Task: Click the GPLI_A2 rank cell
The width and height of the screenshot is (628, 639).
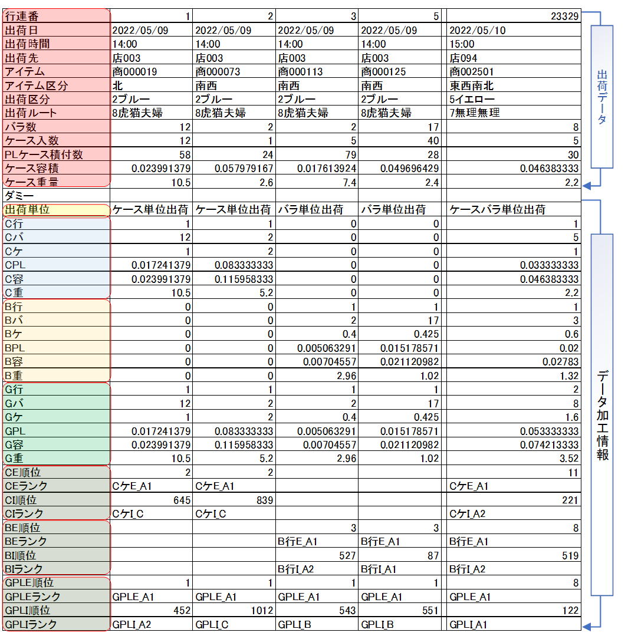Action: point(152,625)
